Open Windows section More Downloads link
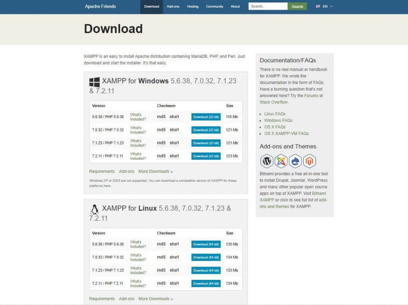This screenshot has width=408, height=305. 156,171
